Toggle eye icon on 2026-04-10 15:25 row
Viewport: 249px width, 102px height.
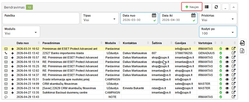click(x=227, y=66)
